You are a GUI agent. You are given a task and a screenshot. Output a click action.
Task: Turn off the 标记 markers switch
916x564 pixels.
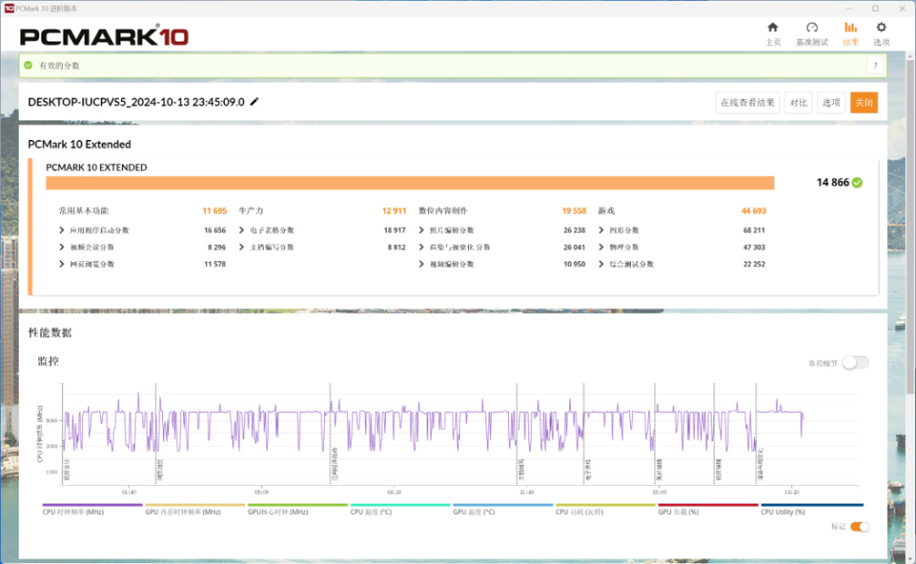pos(859,527)
